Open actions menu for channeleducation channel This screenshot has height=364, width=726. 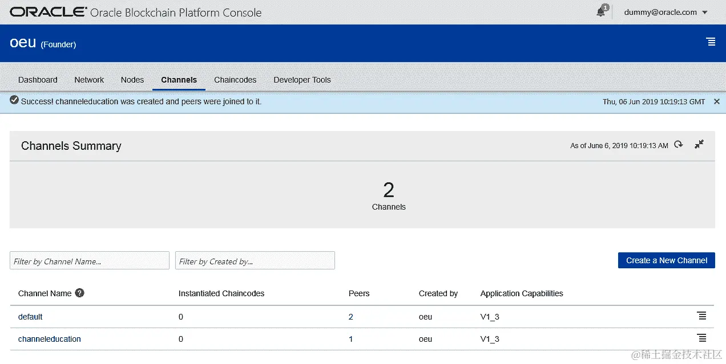click(701, 338)
